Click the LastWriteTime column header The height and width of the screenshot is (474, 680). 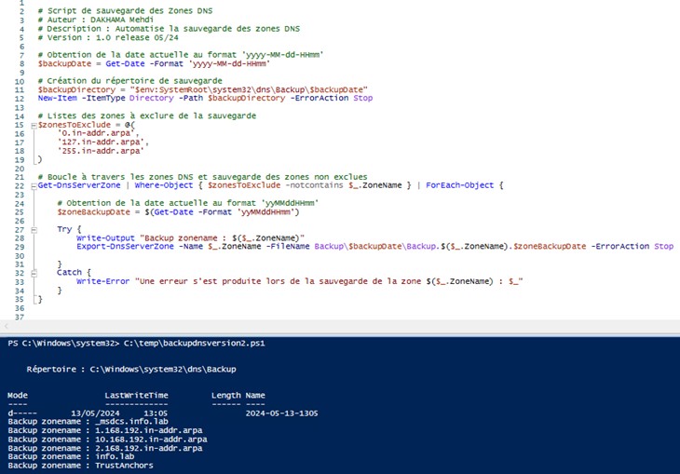136,396
